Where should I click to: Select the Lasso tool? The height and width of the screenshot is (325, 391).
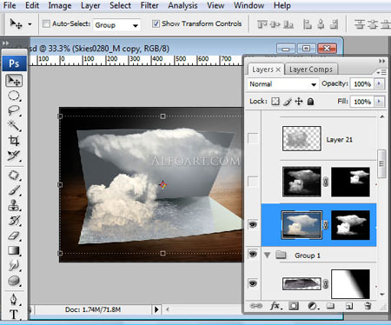[14, 110]
